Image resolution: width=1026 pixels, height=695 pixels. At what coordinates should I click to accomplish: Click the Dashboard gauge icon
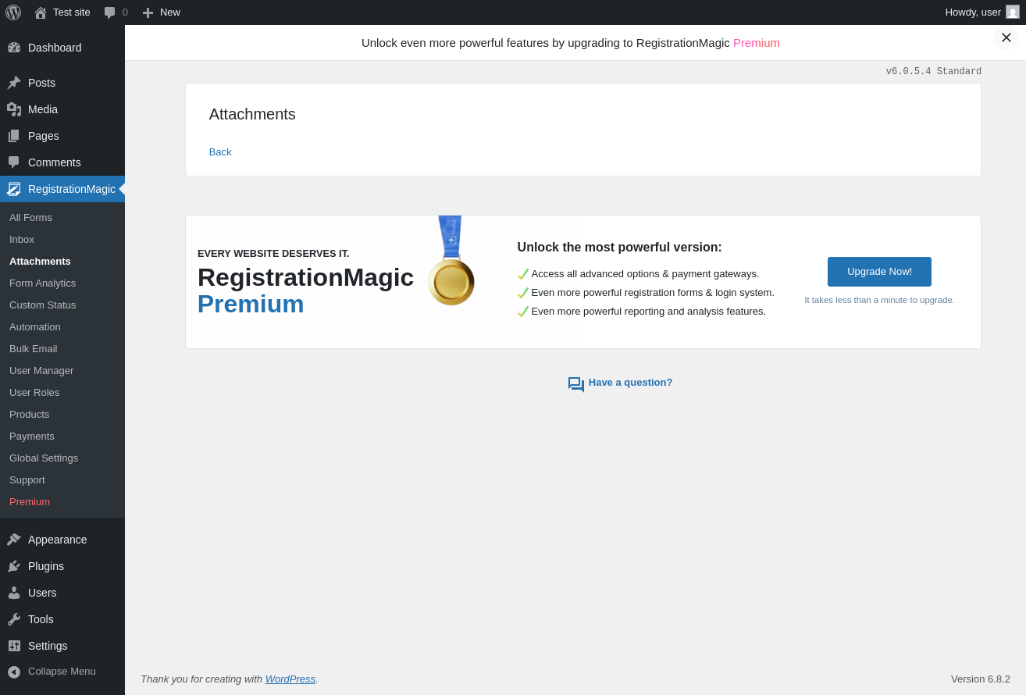tap(14, 48)
